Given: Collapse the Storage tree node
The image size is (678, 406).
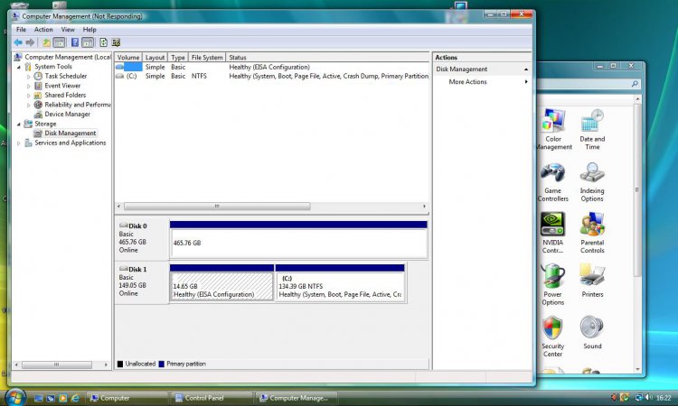Looking at the screenshot, I should click(x=19, y=124).
